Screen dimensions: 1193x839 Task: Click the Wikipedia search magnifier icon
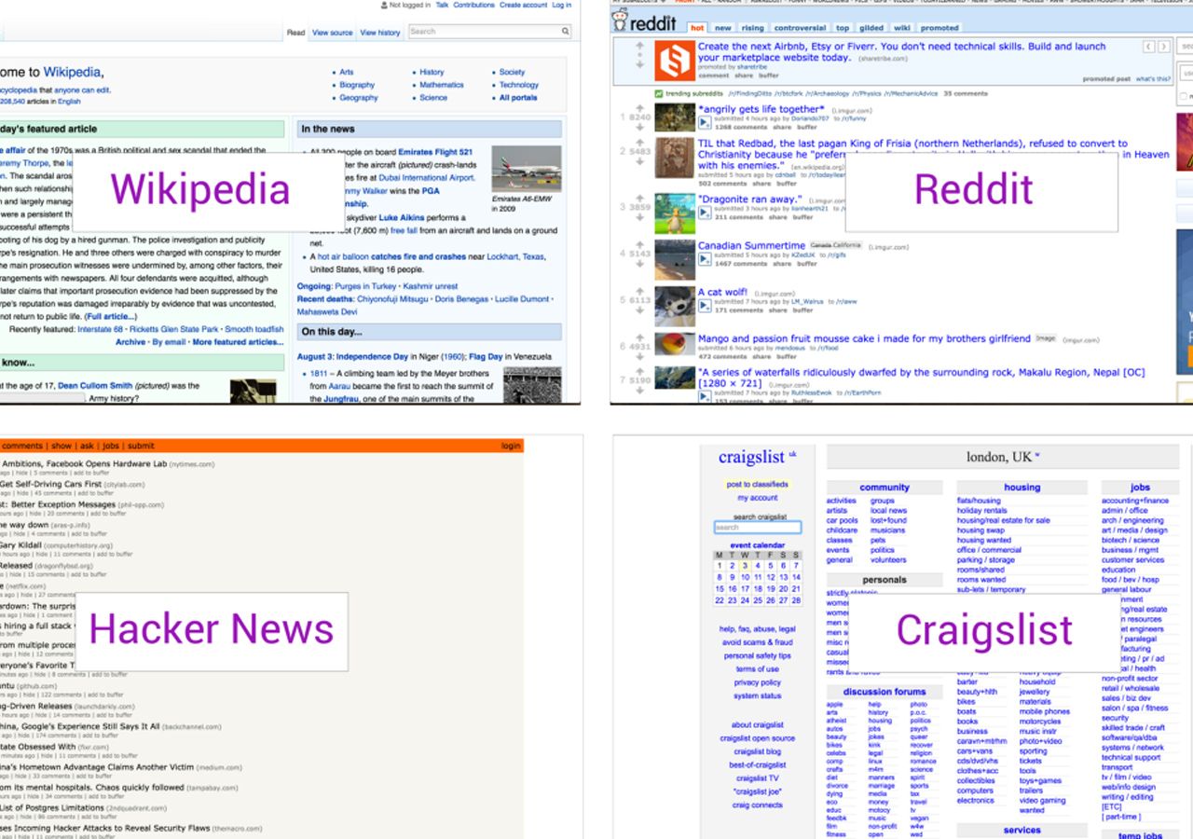point(565,32)
